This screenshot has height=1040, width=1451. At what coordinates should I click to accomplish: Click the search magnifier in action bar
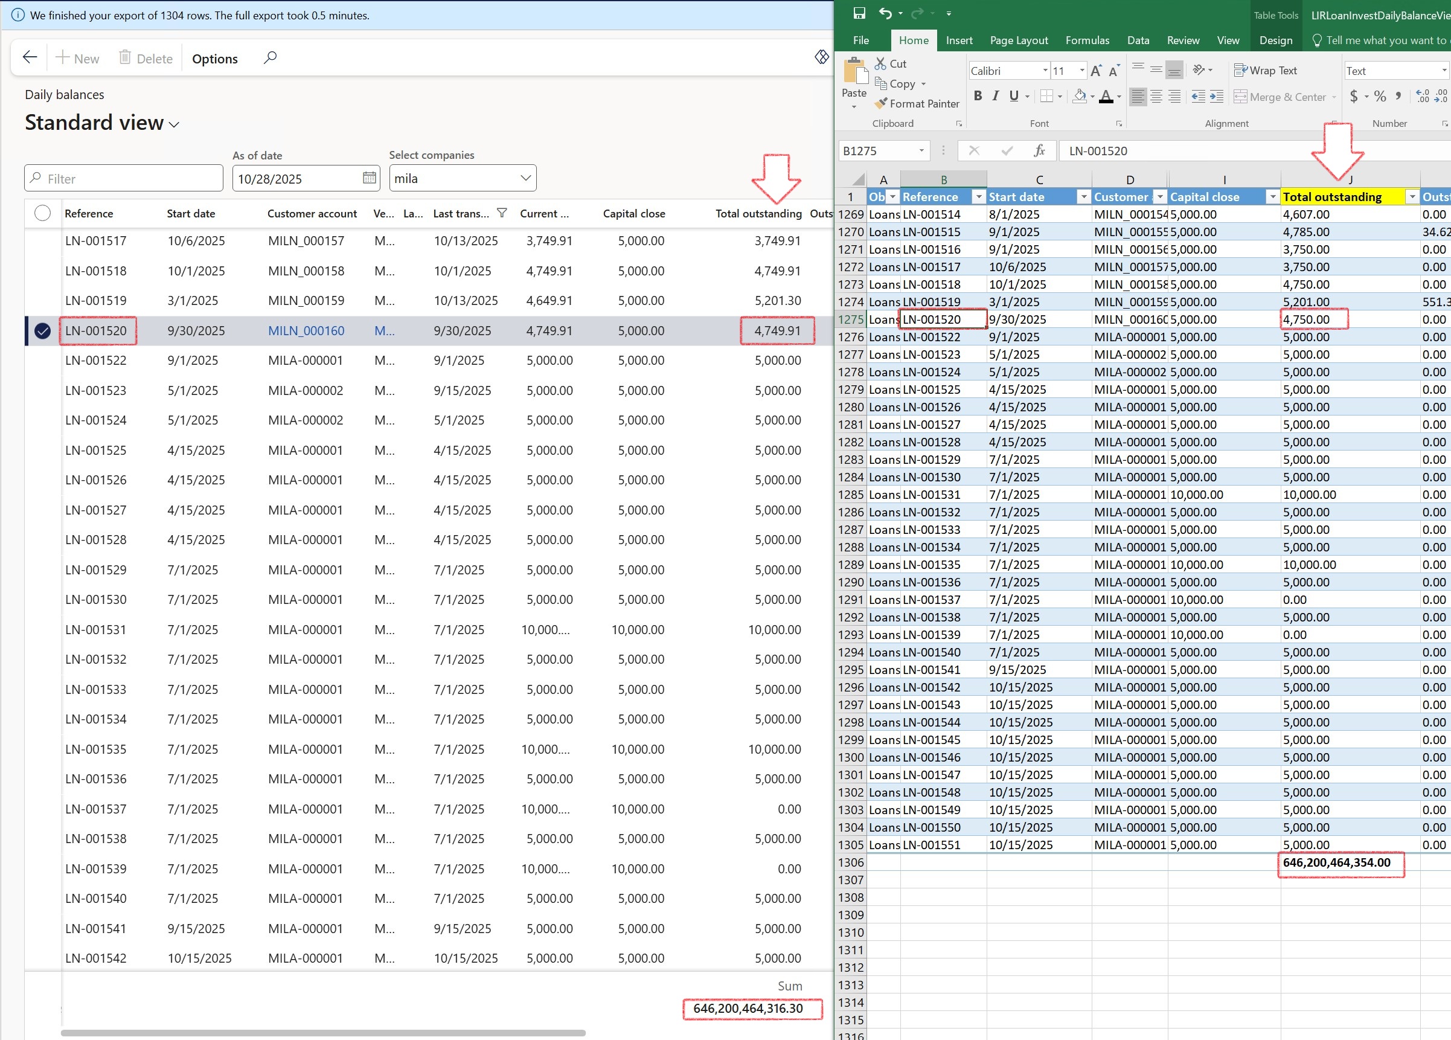coord(270,57)
